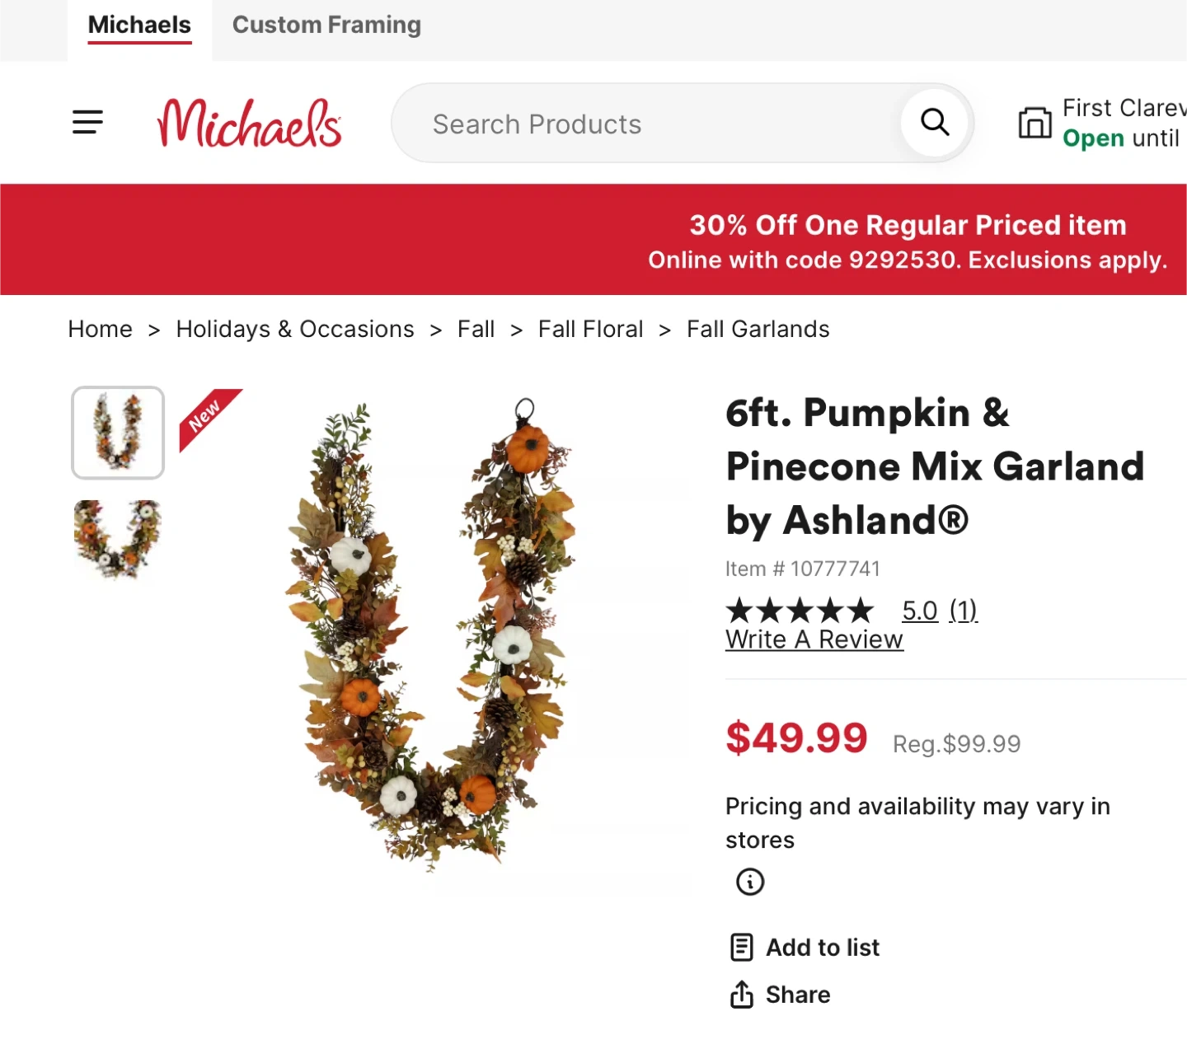Open the hamburger navigation menu

[87, 123]
